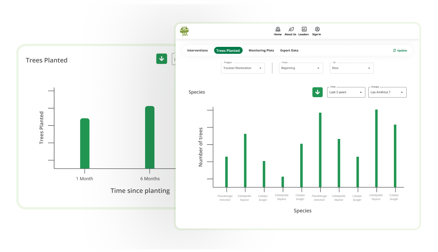The height and width of the screenshot is (252, 438).
Task: Click the Species heading above the chart
Action: point(197,92)
